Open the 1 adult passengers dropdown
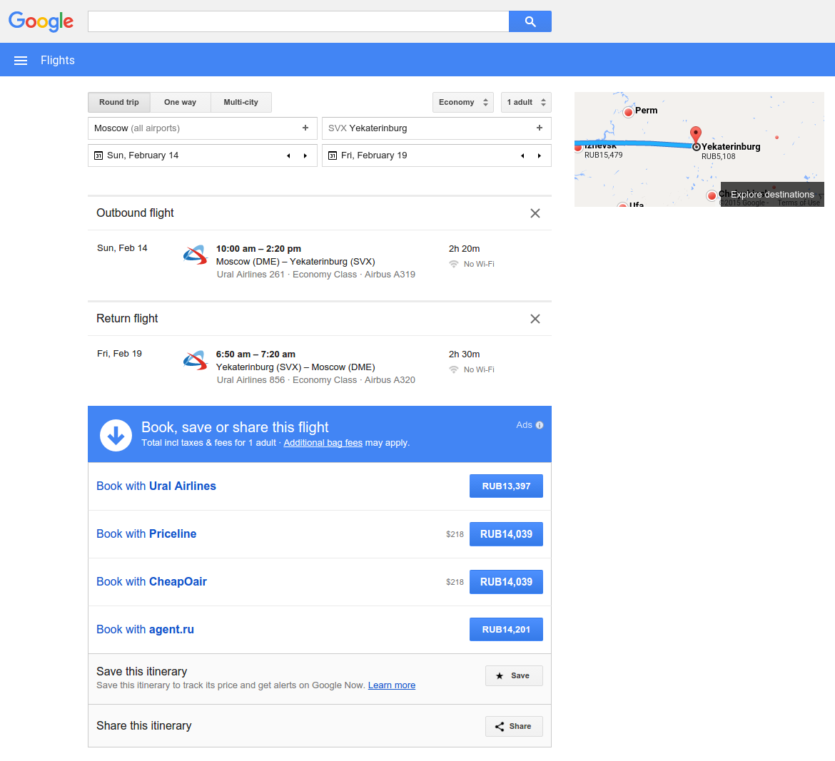 coord(526,102)
